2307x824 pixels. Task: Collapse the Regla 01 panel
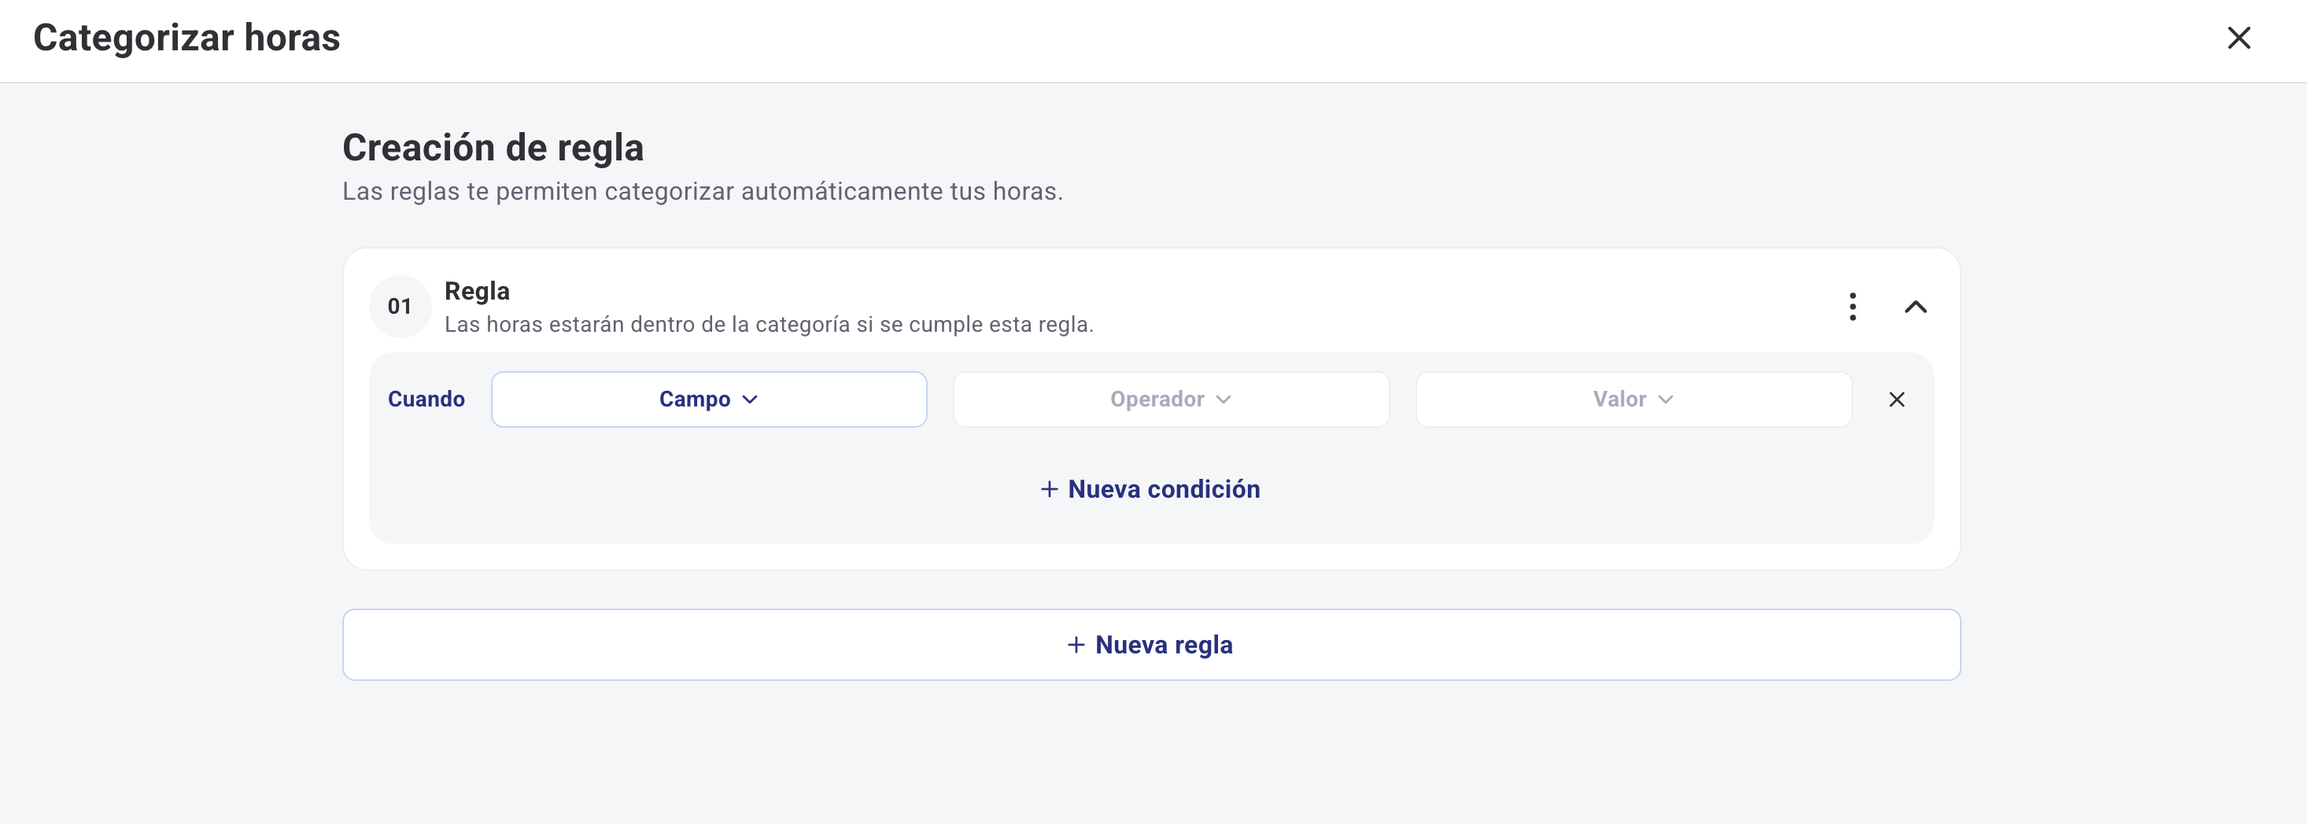point(1914,307)
